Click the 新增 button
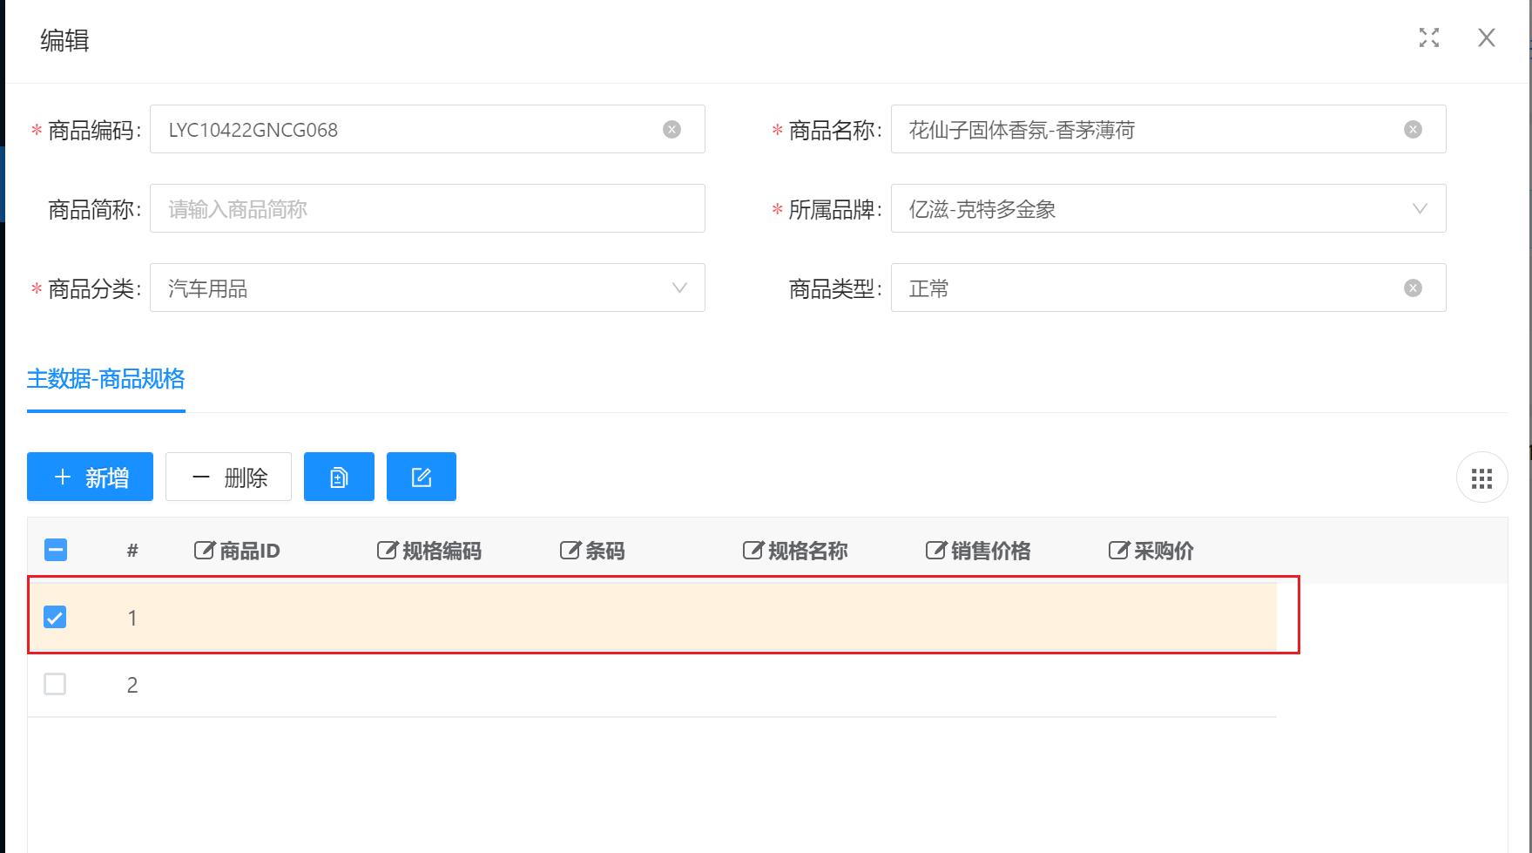 tap(90, 477)
